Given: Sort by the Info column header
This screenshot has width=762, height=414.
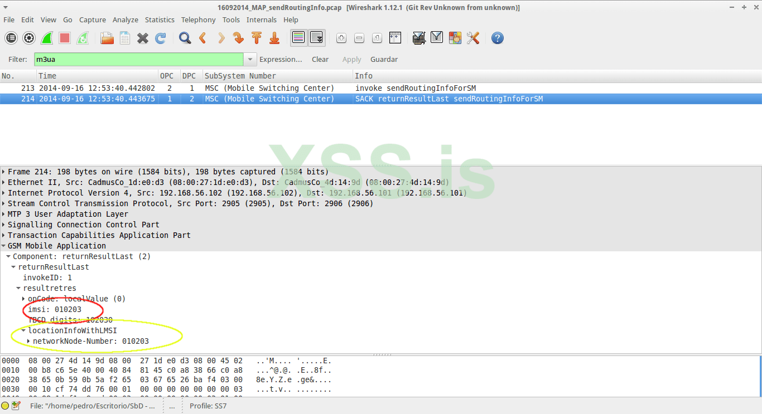Looking at the screenshot, I should [557, 76].
